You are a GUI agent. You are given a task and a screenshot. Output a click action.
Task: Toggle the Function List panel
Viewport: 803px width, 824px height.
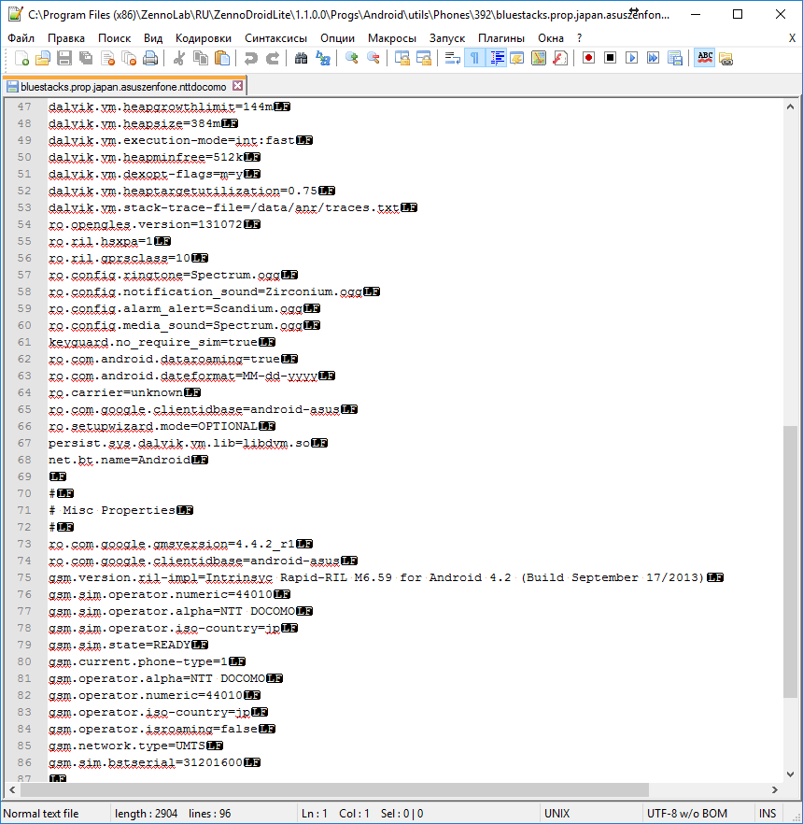click(560, 58)
